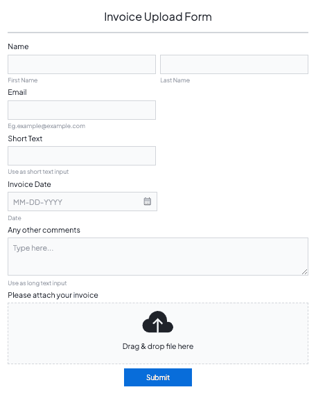Click the cloud upload icon
Viewport: 316px width, 394px height.
tap(157, 322)
